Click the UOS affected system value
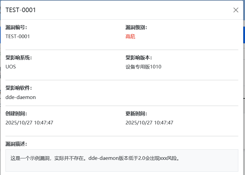Image resolution: width=245 pixels, height=175 pixels. [x=11, y=67]
